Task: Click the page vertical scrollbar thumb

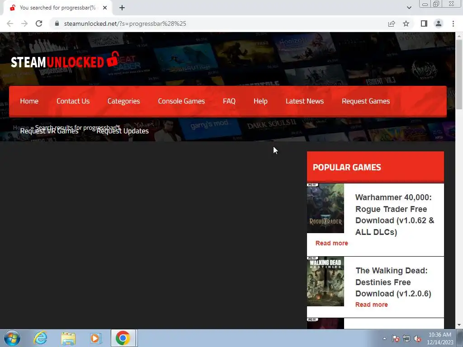Action: 459,75
